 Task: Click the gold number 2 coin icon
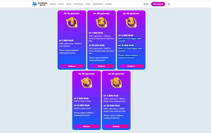(102, 22)
